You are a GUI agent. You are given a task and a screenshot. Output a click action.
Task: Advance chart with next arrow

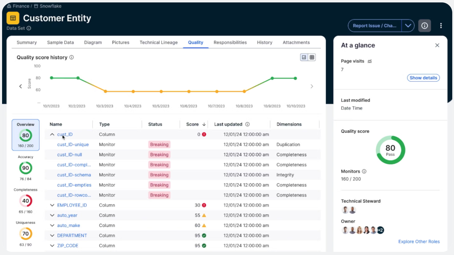(312, 86)
